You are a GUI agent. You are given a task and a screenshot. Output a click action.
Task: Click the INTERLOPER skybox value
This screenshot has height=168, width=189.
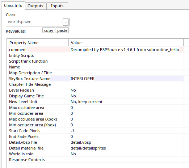click(x=83, y=79)
